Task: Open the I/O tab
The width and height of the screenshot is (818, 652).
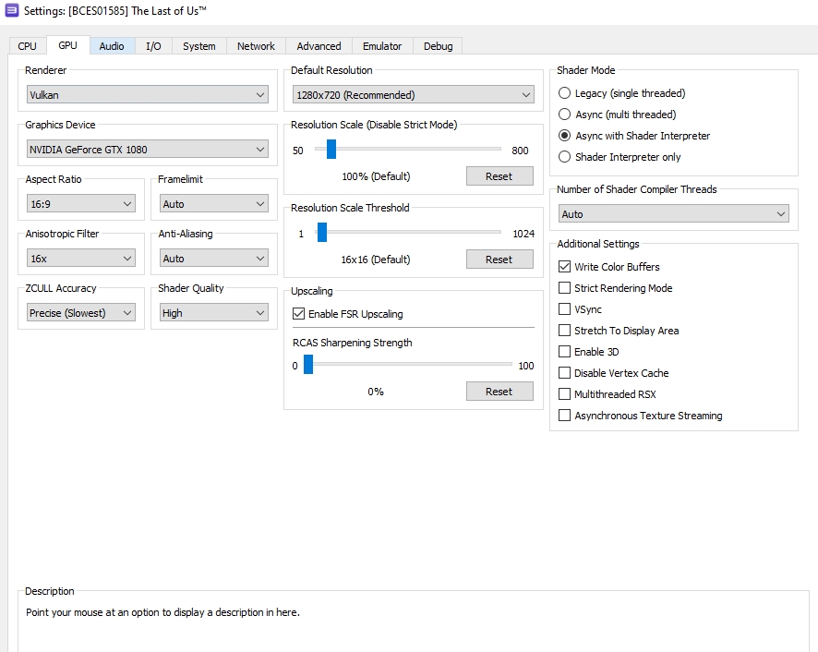Action: (153, 46)
